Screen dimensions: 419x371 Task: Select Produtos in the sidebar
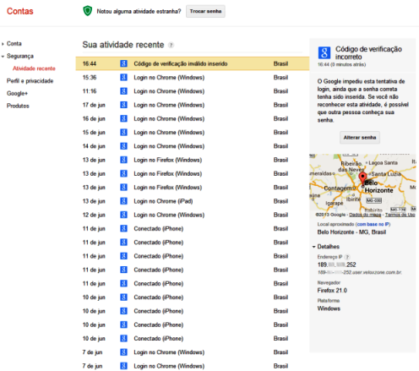[x=18, y=106]
